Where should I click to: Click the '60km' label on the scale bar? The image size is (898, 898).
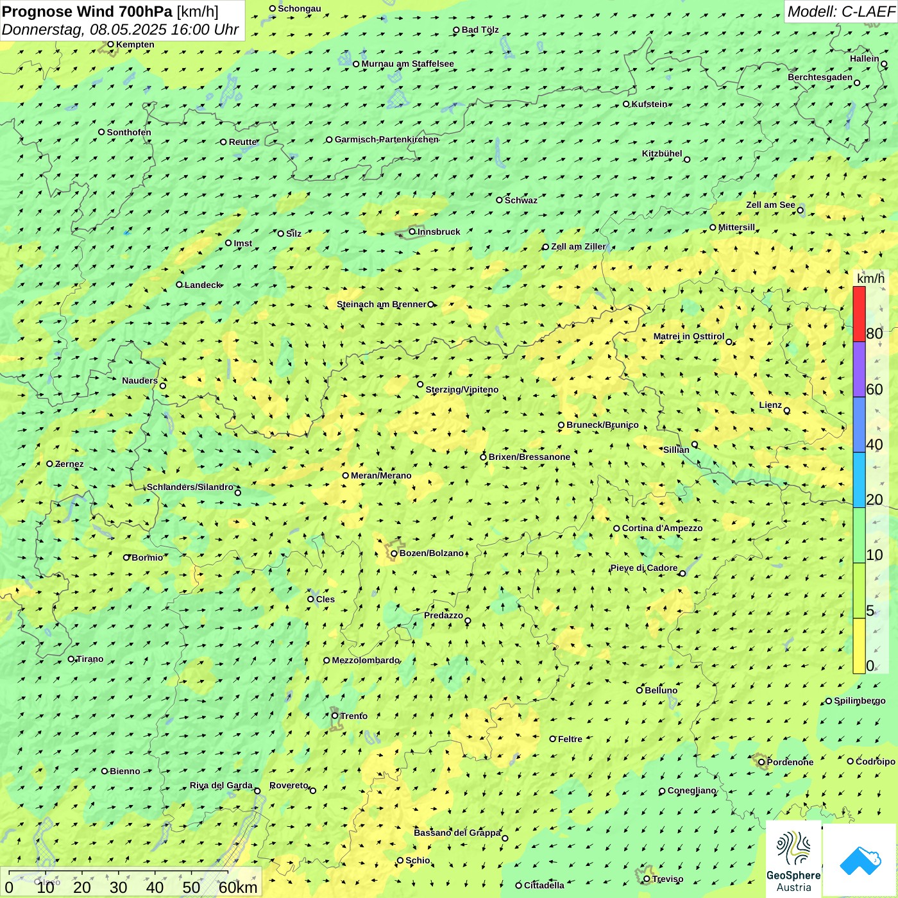(238, 887)
